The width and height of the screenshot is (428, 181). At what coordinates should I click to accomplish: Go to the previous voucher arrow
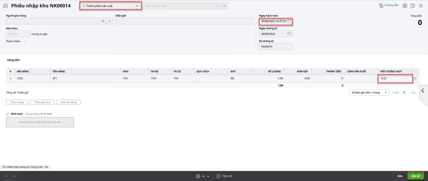(x=7, y=176)
